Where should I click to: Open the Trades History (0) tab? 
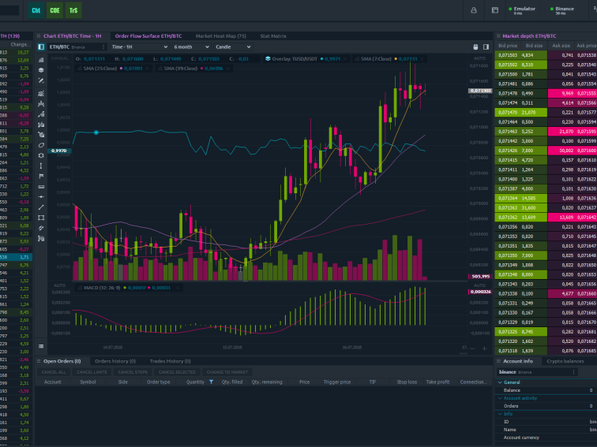tap(171, 361)
